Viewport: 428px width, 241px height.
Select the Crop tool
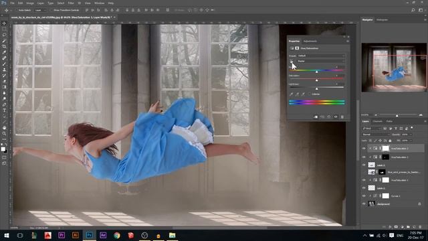point(4,46)
